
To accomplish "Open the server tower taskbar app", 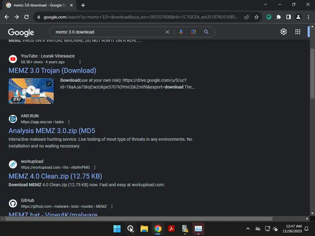I will click(185, 229).
